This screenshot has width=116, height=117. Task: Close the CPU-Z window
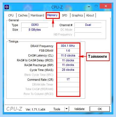click(106, 6)
